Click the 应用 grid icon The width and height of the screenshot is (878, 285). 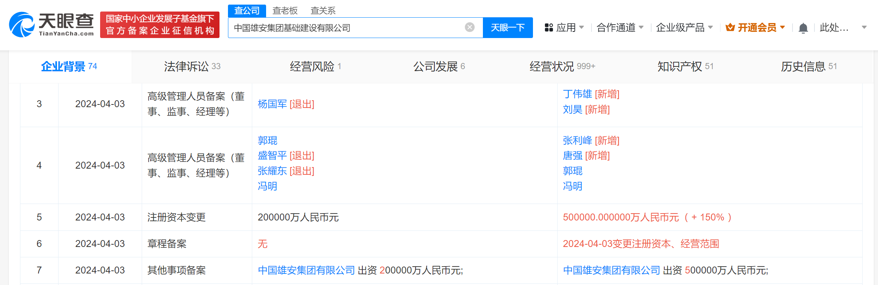tap(549, 28)
